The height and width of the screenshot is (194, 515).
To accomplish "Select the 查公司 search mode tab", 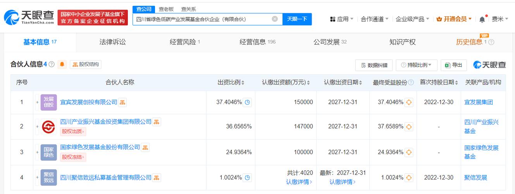I will click(144, 9).
